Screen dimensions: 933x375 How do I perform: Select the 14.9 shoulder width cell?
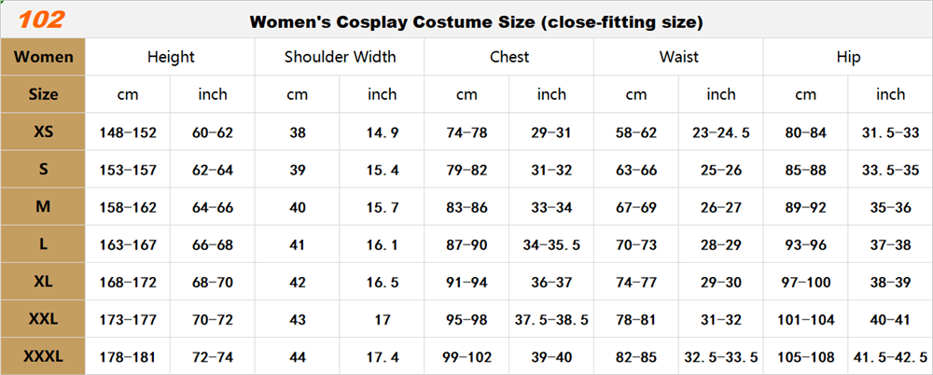pyautogui.click(x=383, y=132)
